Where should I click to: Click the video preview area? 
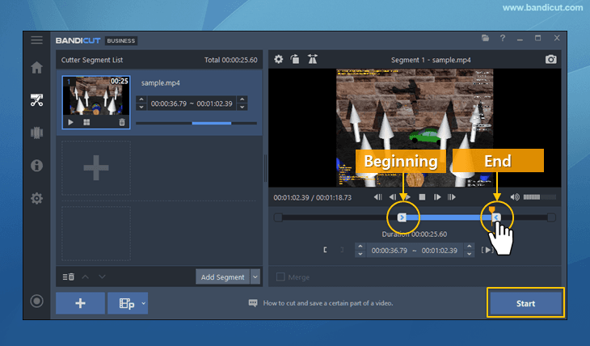click(x=415, y=128)
